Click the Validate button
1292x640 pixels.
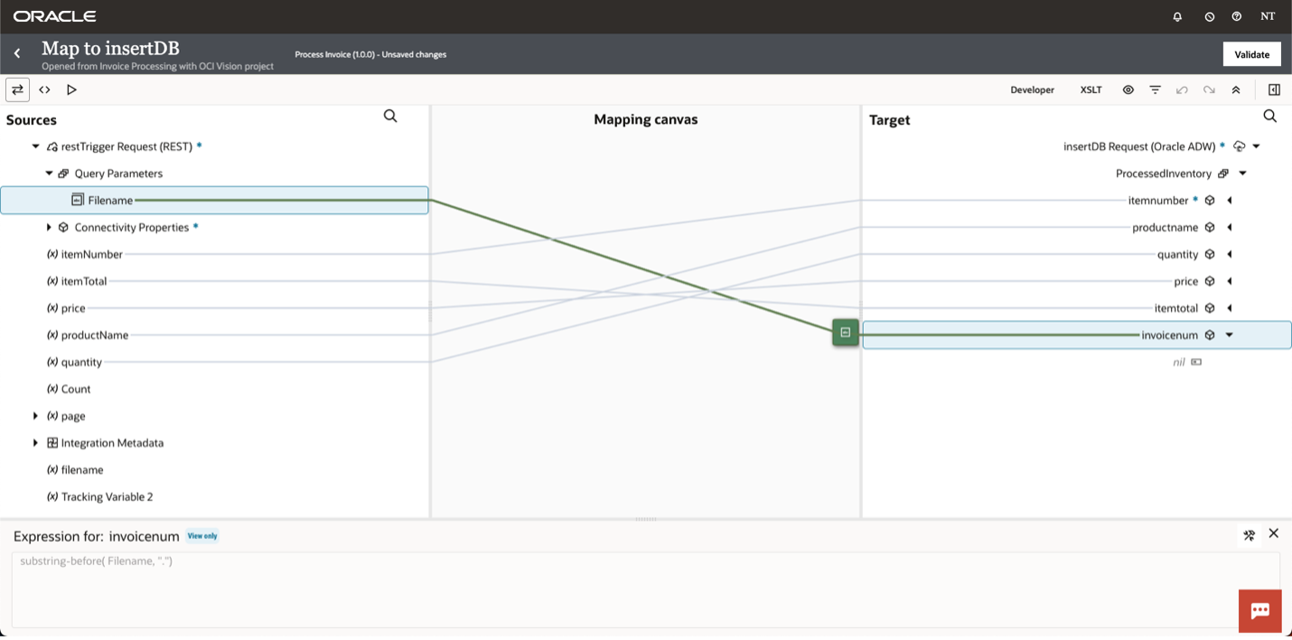coord(1251,53)
